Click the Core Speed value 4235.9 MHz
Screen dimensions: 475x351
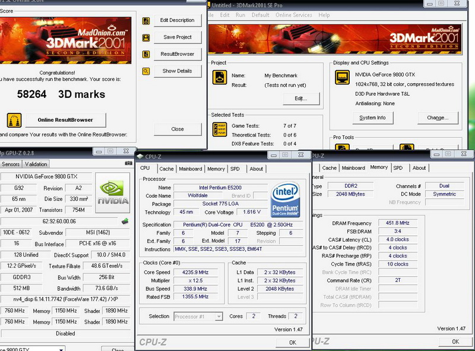[x=195, y=272]
